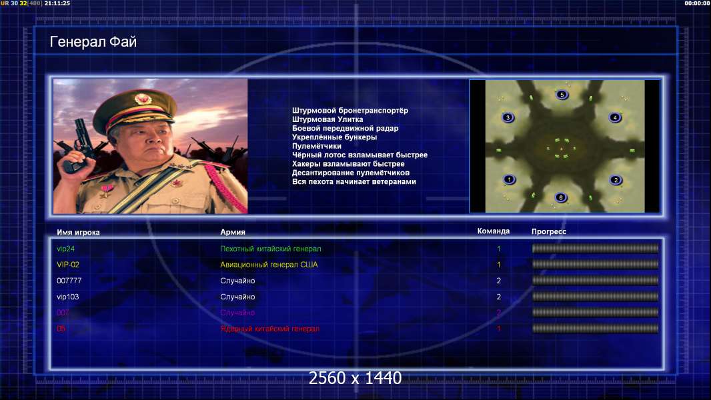Click the progress bar in the 05 row
Screen dimensions: 711x400
595,329
